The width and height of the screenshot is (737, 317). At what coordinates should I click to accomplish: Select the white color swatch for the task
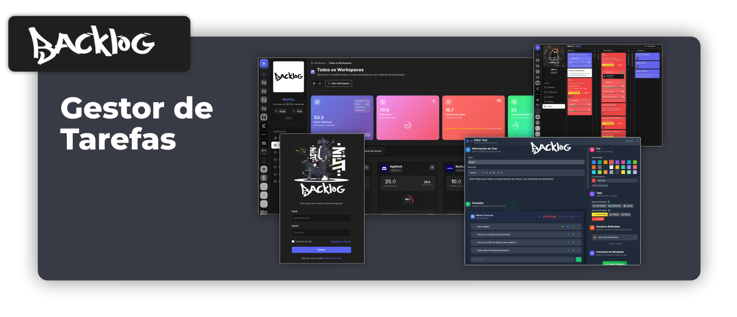point(611,167)
